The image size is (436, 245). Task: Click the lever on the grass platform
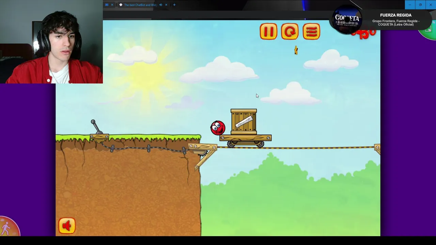pos(96,128)
